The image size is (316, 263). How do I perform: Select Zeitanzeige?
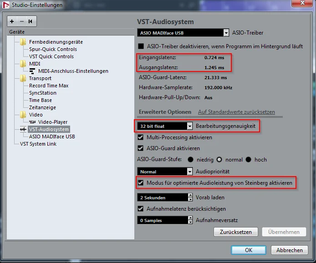pos(42,107)
